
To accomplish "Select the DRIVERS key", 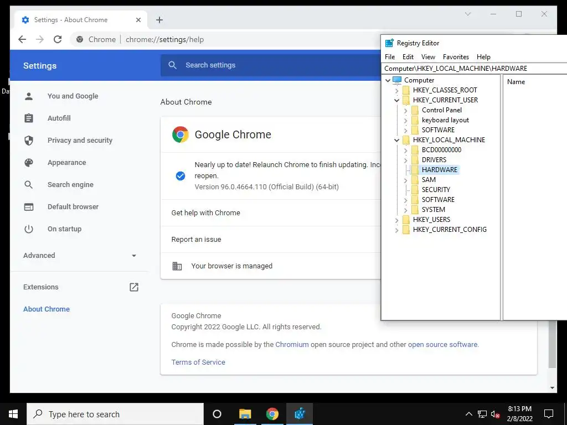I will coord(434,160).
